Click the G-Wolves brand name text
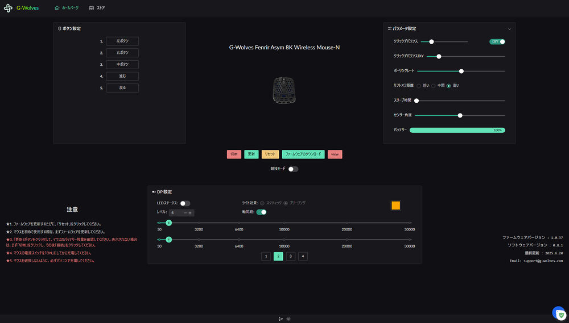The image size is (569, 323). pos(27,8)
